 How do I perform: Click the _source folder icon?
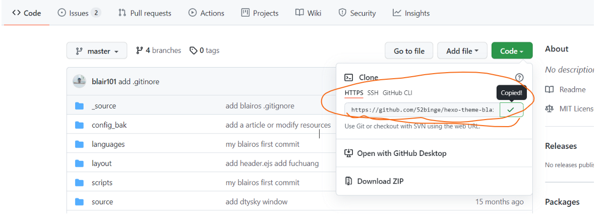click(x=79, y=106)
